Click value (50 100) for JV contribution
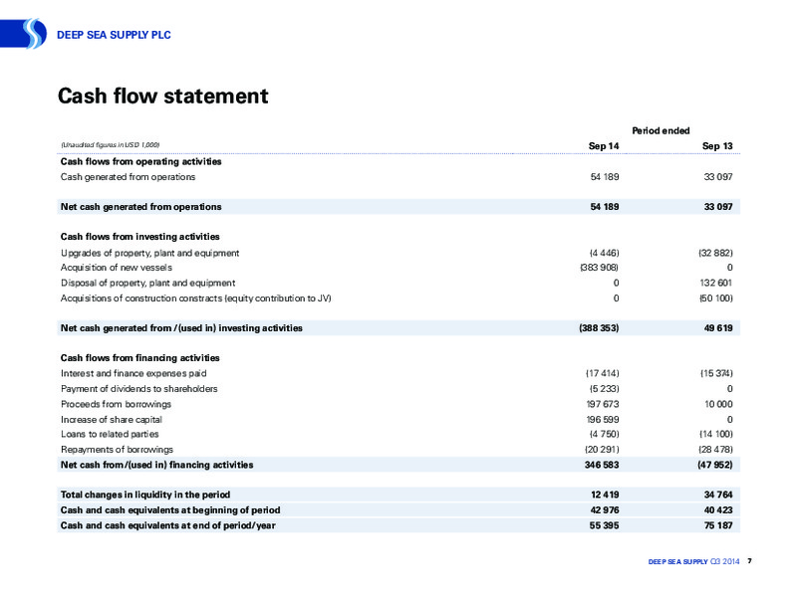The width and height of the screenshot is (797, 597). click(x=716, y=298)
